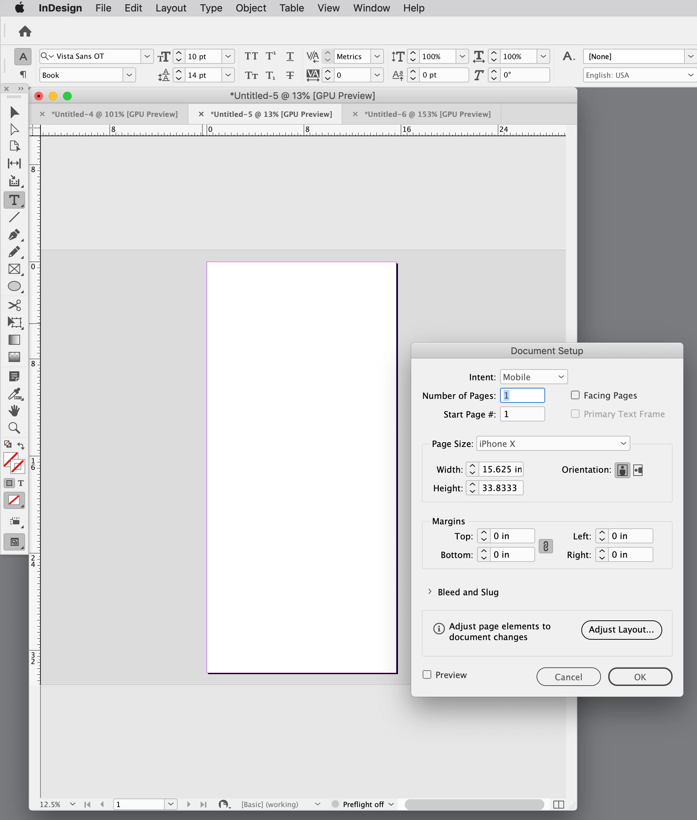Screen dimensions: 697x820
Task: Open the Page Size dropdown
Action: (553, 444)
